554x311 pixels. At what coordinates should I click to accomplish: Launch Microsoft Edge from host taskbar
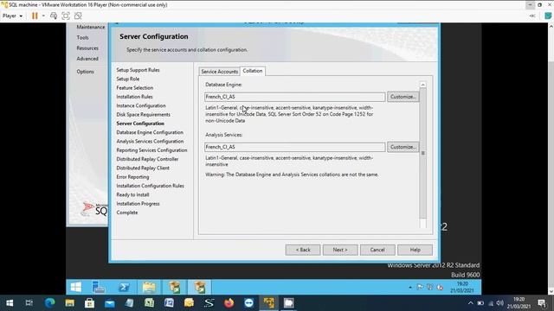tap(50, 303)
